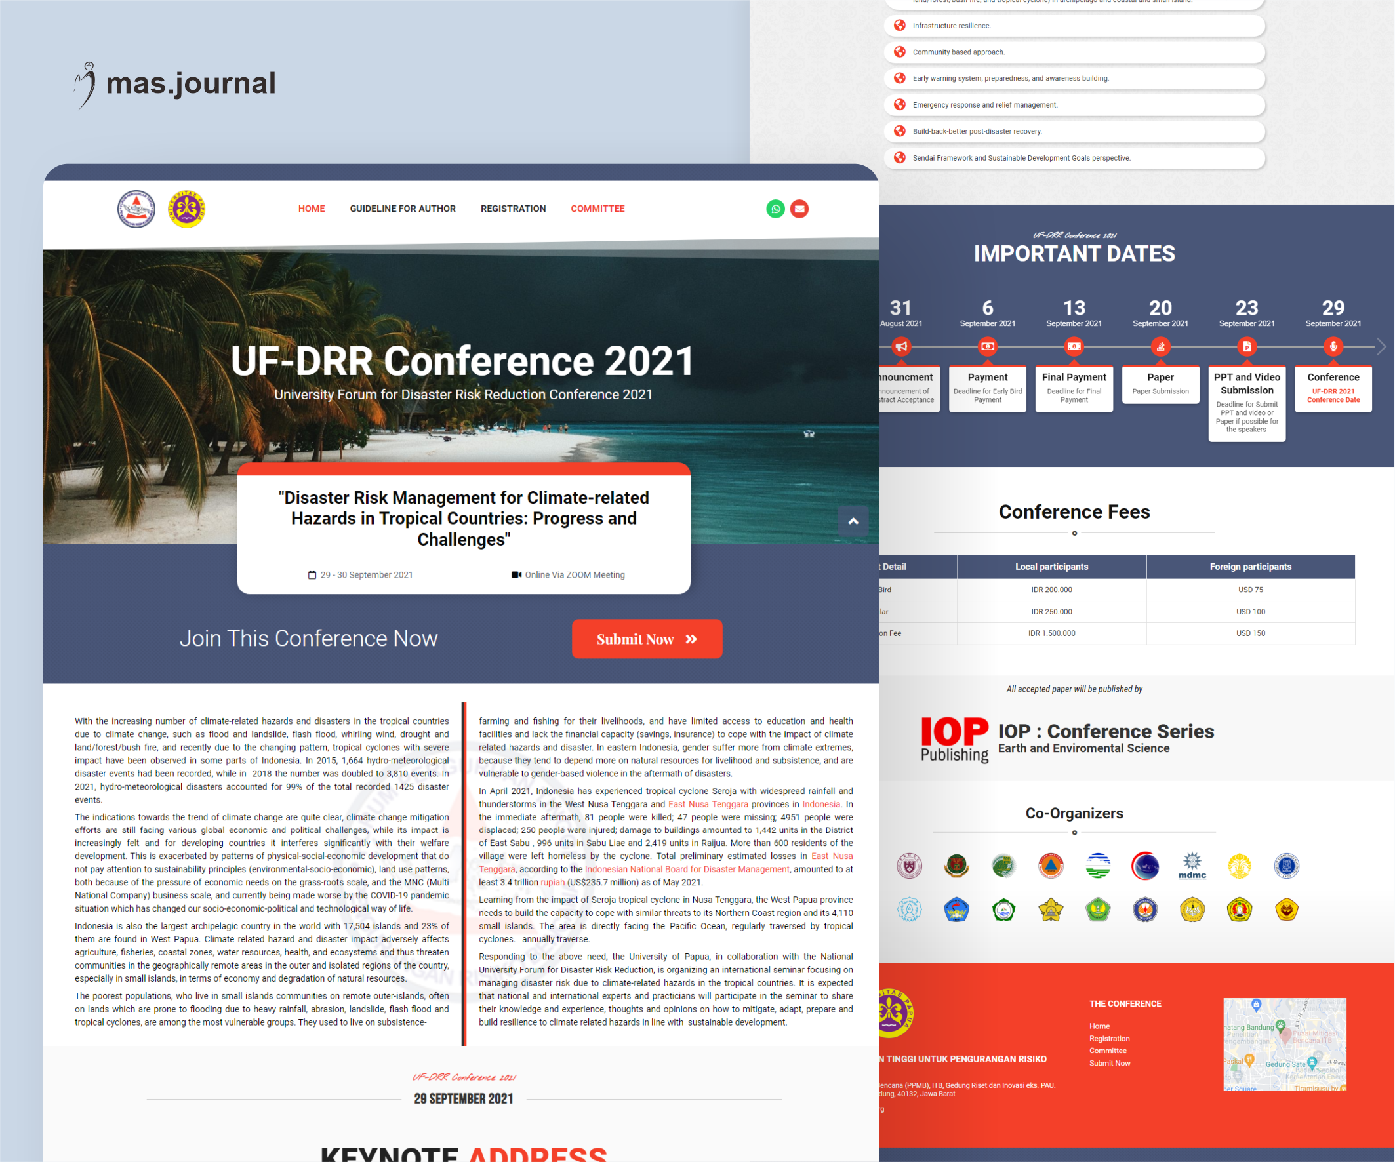Open GUIDELINE FOR AUTHOR menu
The height and width of the screenshot is (1162, 1395).
pyautogui.click(x=403, y=209)
